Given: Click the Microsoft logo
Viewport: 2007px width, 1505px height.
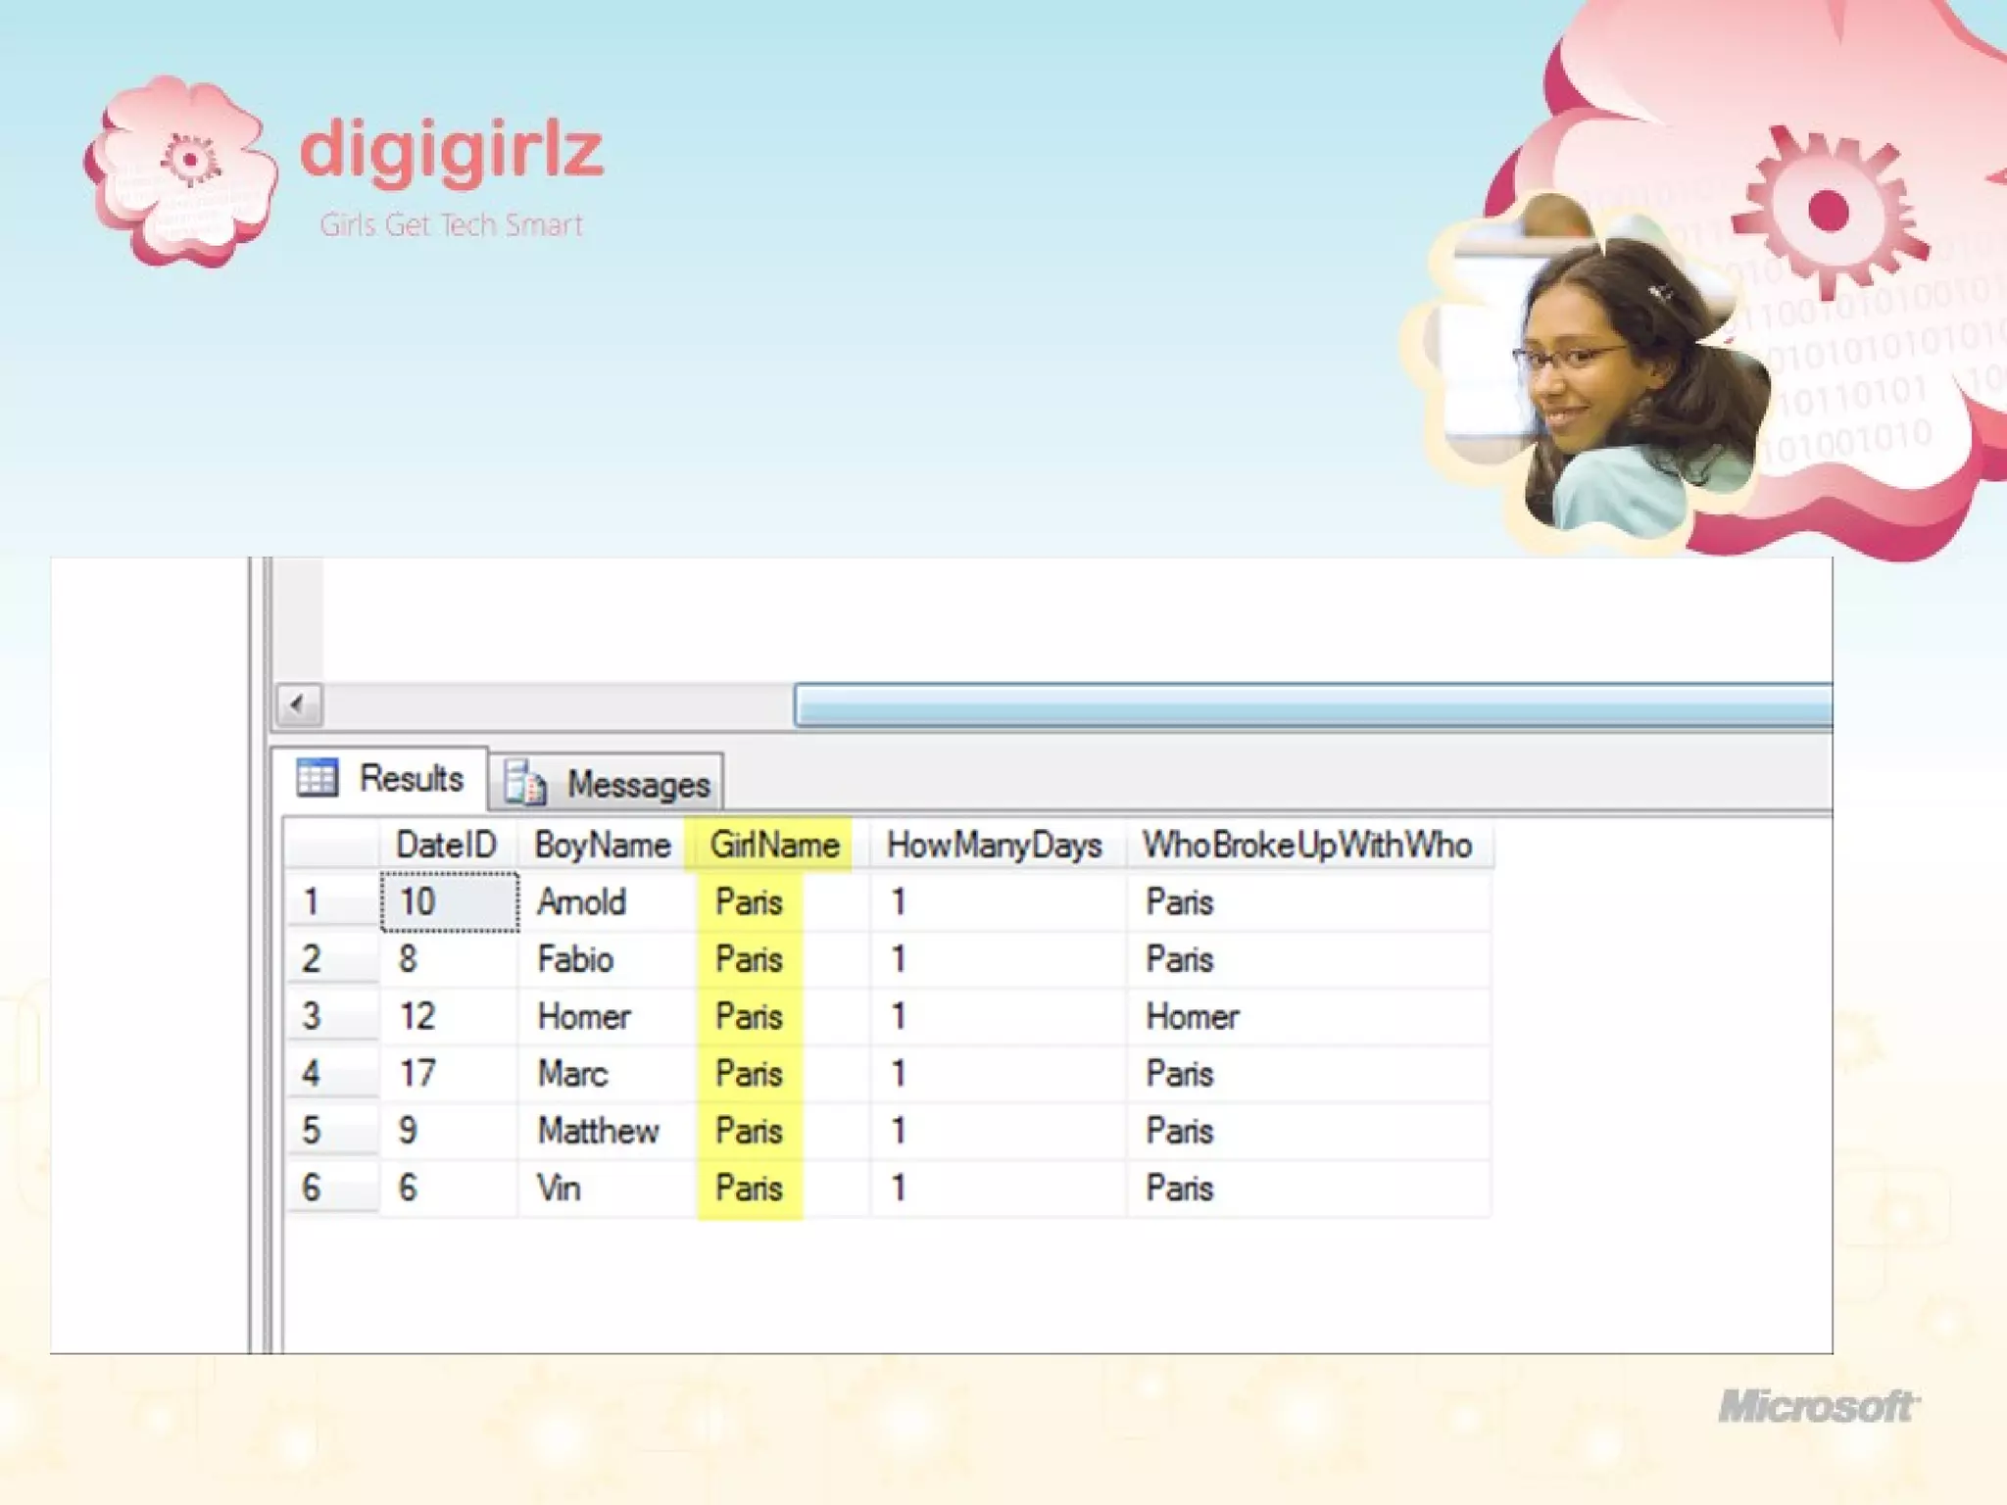Looking at the screenshot, I should [x=1818, y=1406].
